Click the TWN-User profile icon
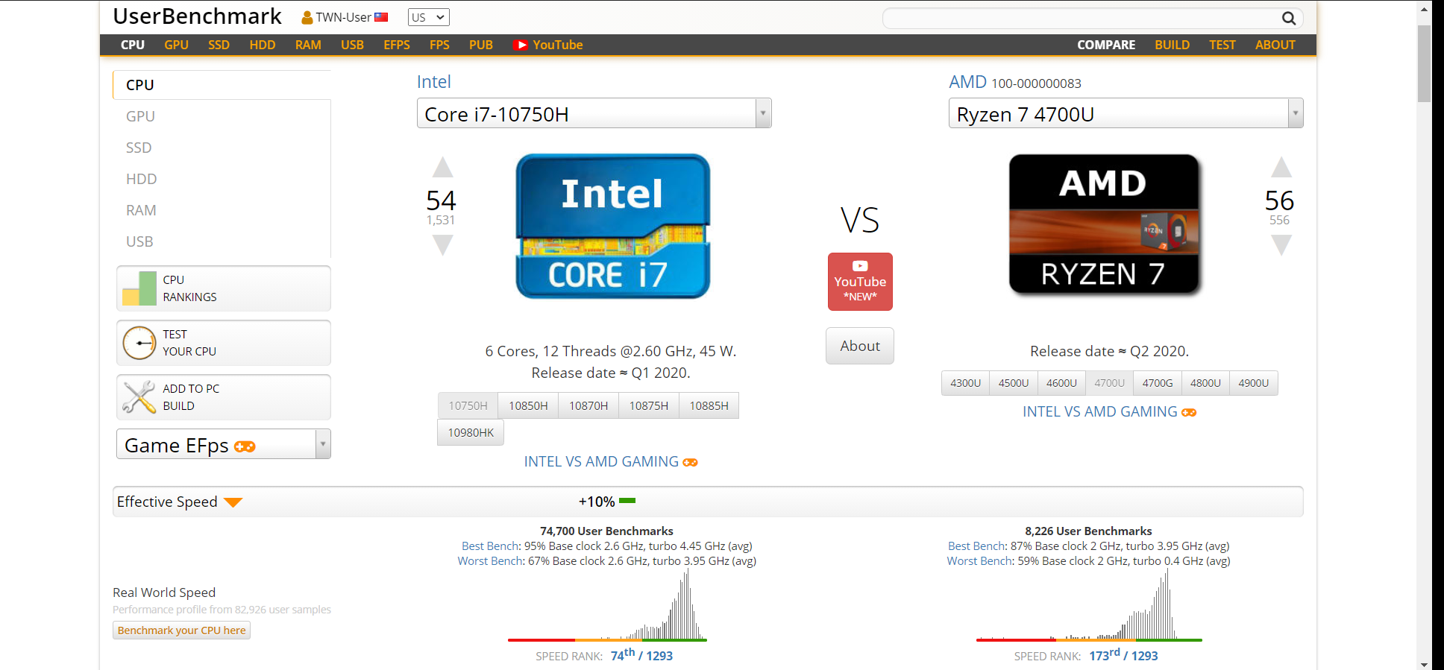Image resolution: width=1444 pixels, height=670 pixels. point(307,17)
